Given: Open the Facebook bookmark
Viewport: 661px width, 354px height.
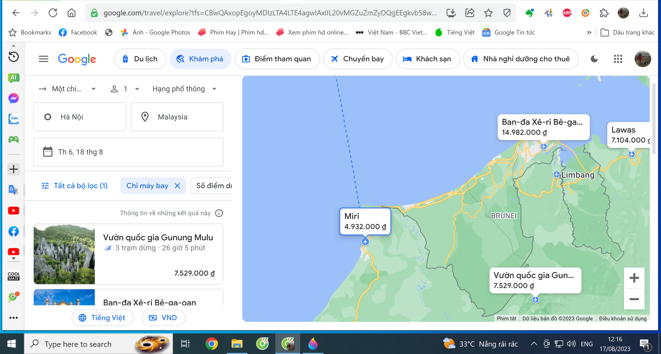Looking at the screenshot, I should point(78,32).
